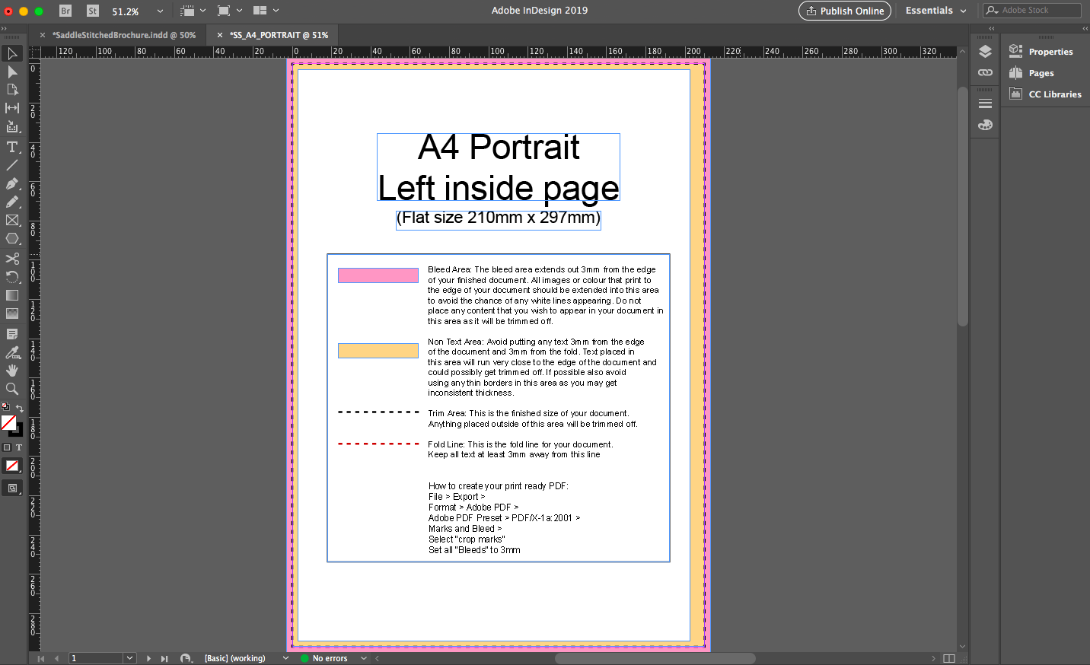The image size is (1090, 665).
Task: Open the Layers panel icon
Action: tap(985, 51)
